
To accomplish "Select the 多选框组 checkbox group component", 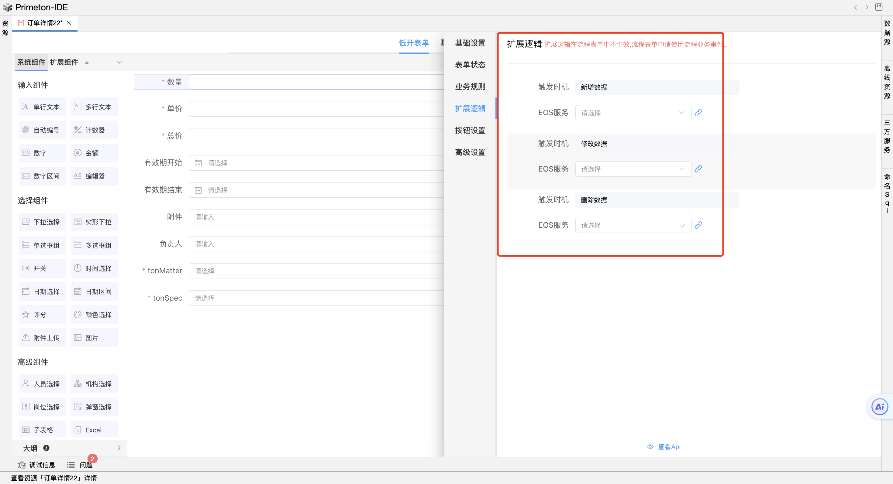I will (94, 245).
